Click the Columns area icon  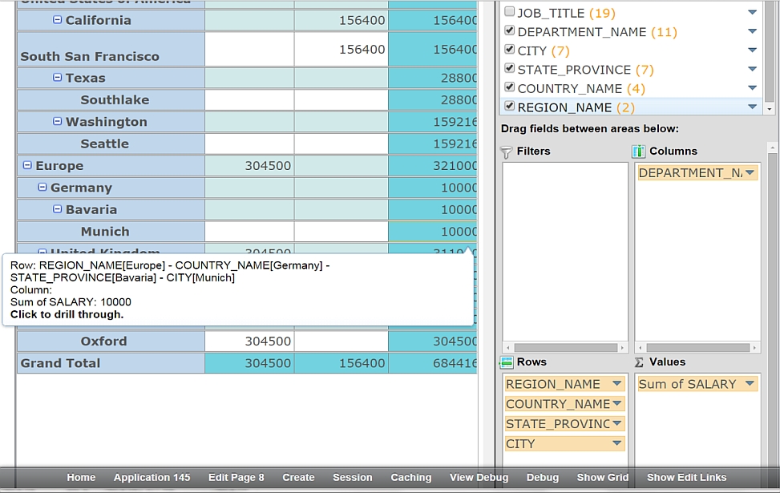click(x=639, y=152)
